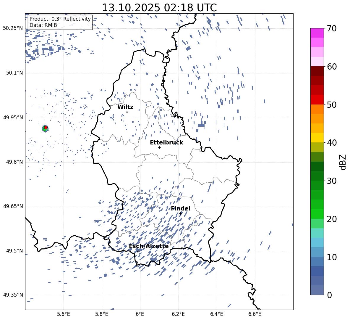Click the 10 tick on the colorbar
The width and height of the screenshot is (350, 320).
click(x=332, y=257)
